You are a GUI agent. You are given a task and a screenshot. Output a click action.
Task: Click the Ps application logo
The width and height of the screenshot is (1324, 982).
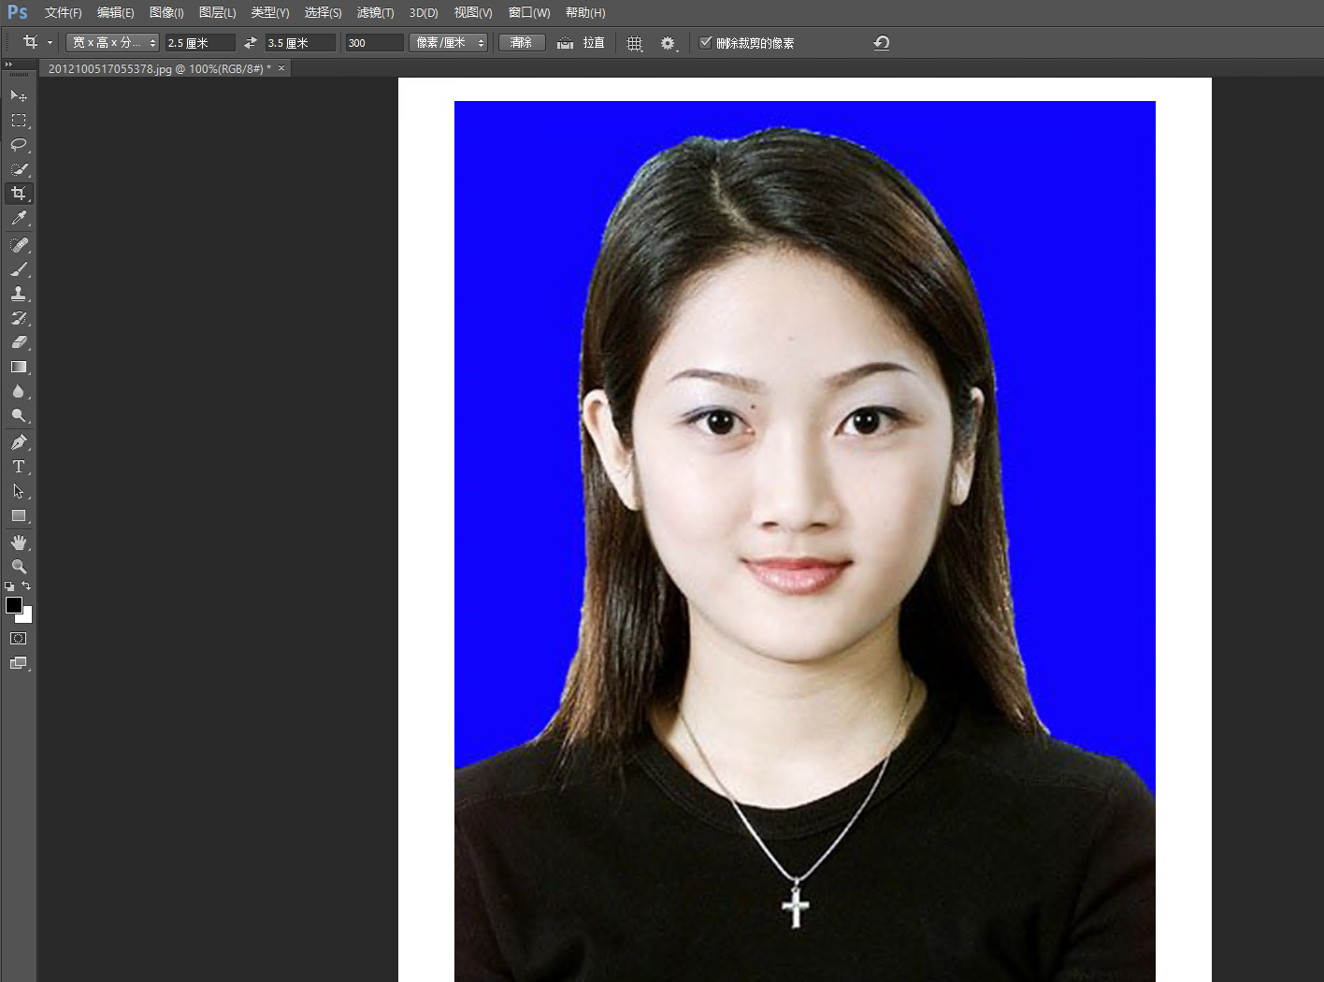coord(18,12)
